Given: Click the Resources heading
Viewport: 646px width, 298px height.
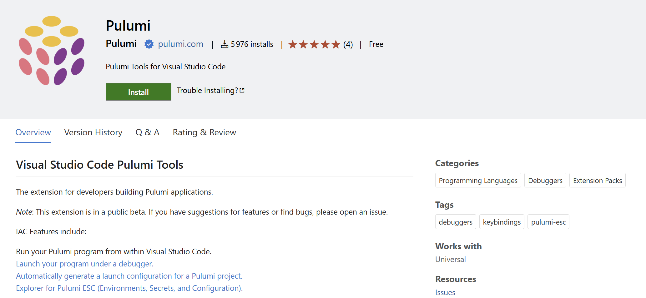Looking at the screenshot, I should click(x=456, y=279).
